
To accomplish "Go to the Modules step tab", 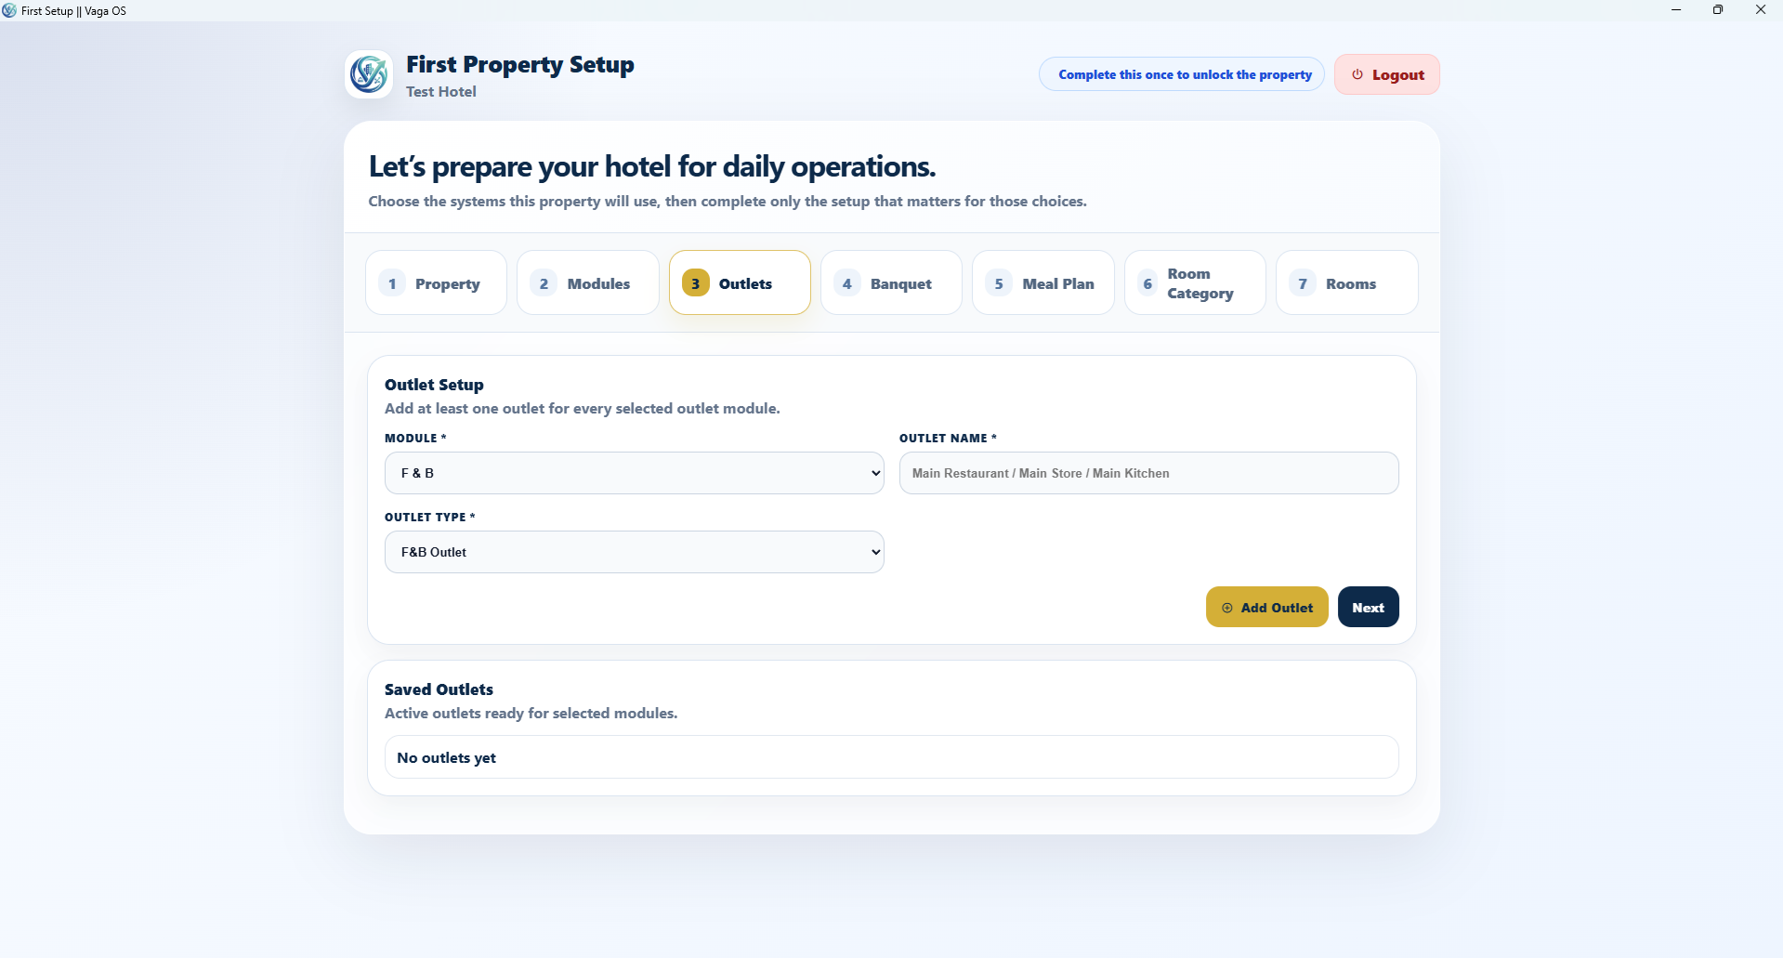I will tap(588, 282).
